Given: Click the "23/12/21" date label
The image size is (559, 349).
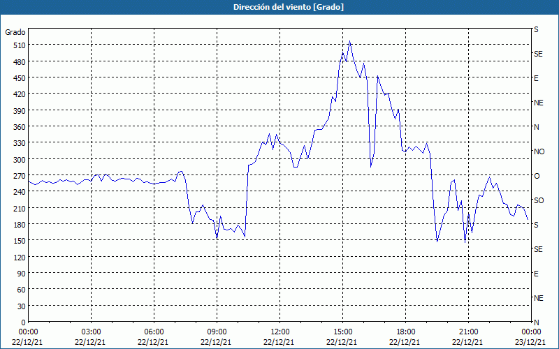Looking at the screenshot, I should tap(530, 342).
